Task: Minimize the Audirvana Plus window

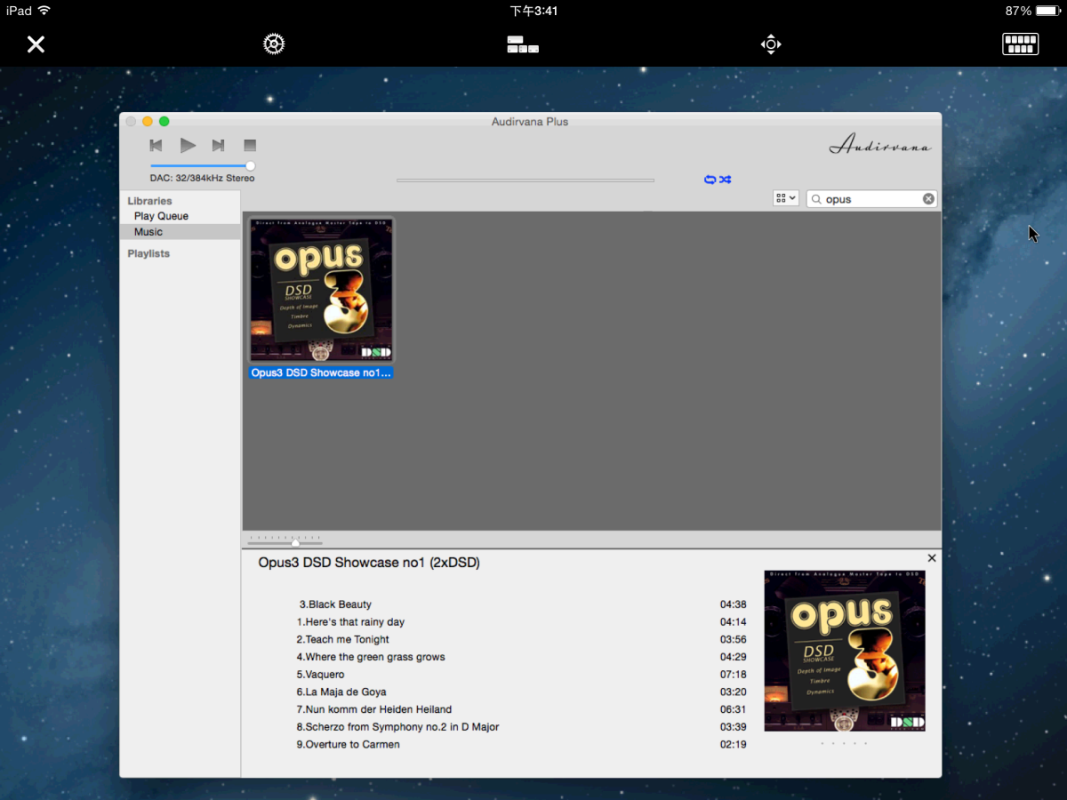Action: click(148, 122)
